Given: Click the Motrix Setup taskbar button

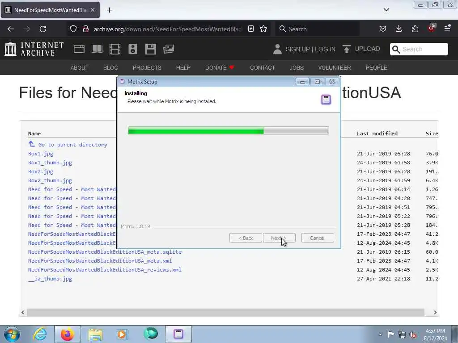Looking at the screenshot, I should [178, 334].
